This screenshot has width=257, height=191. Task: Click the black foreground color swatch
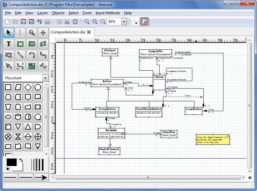[x=11, y=162]
